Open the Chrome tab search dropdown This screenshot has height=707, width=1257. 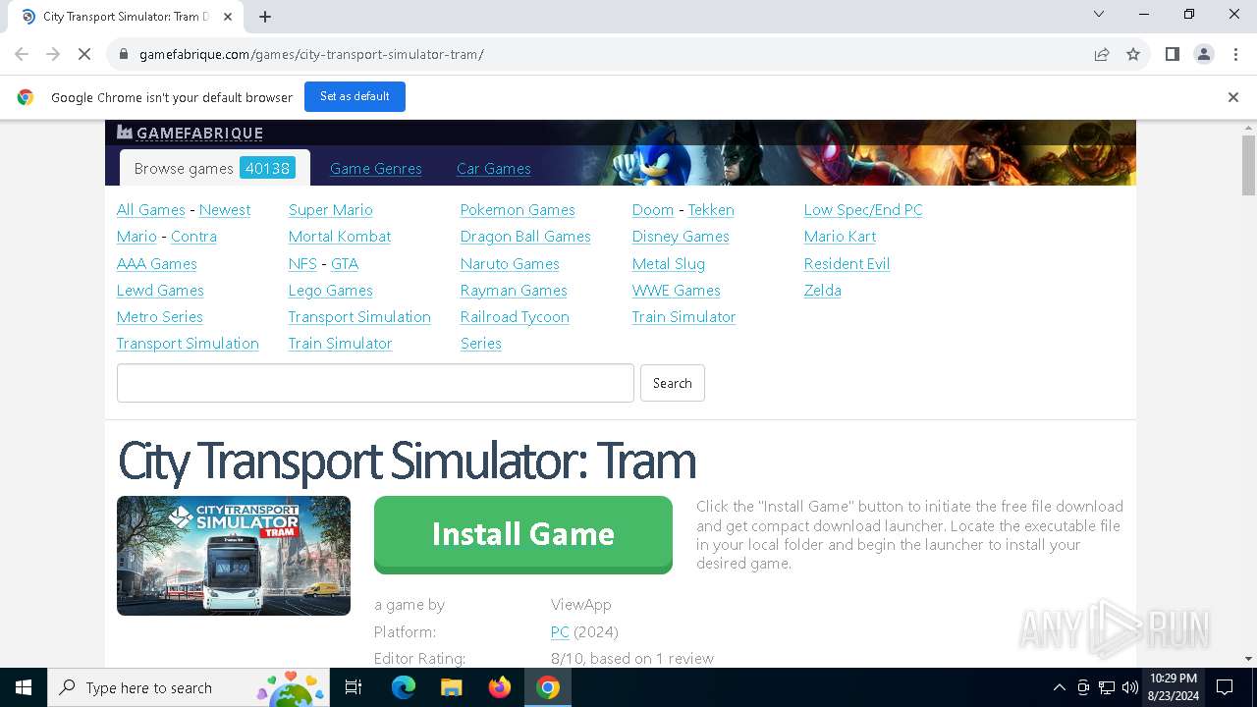coord(1099,14)
